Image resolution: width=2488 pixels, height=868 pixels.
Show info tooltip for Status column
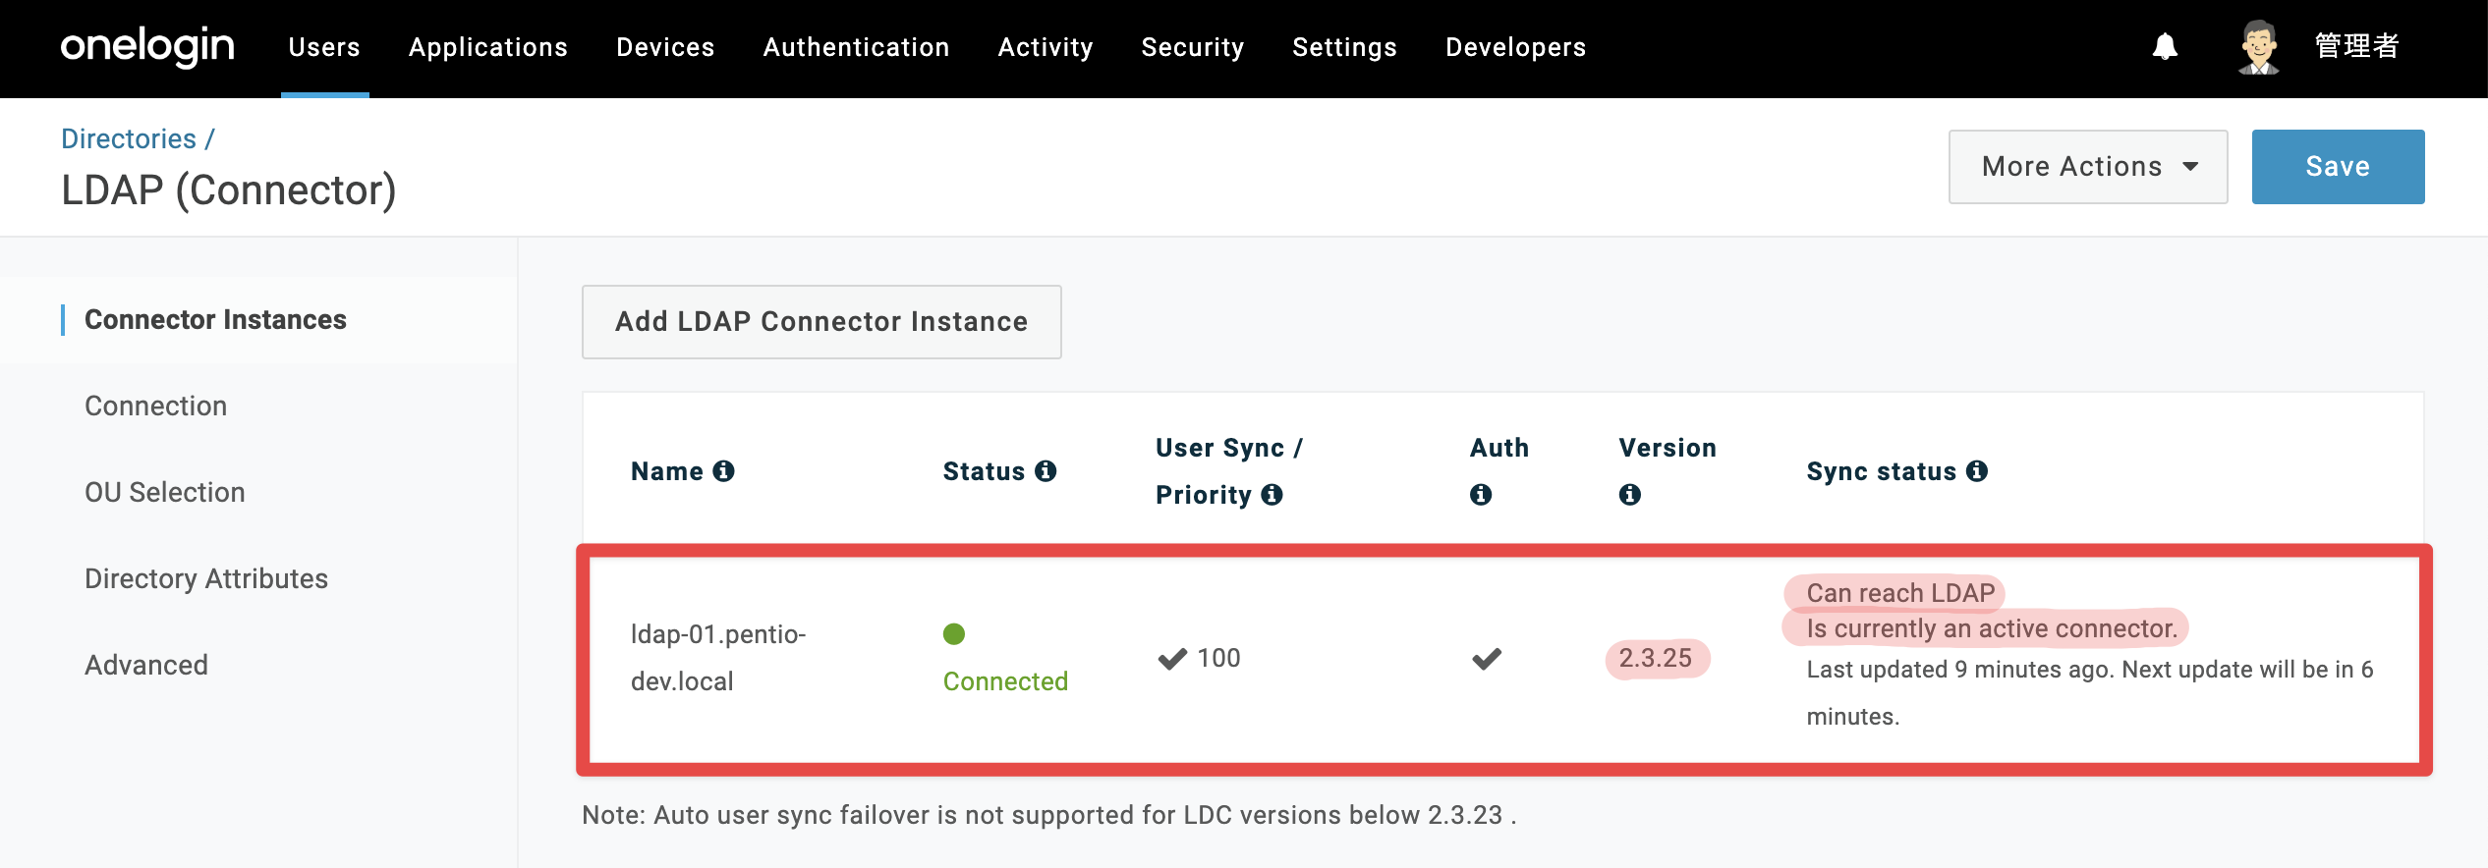tap(1046, 471)
